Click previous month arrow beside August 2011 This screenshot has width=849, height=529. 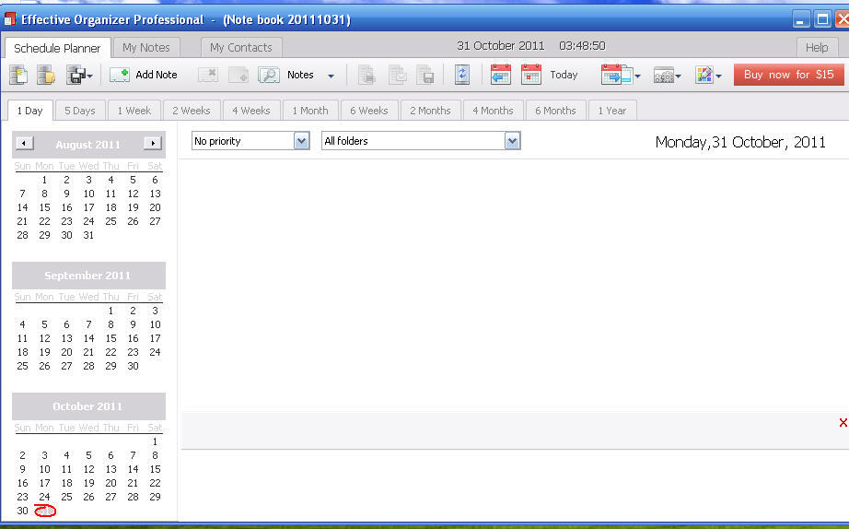(24, 143)
